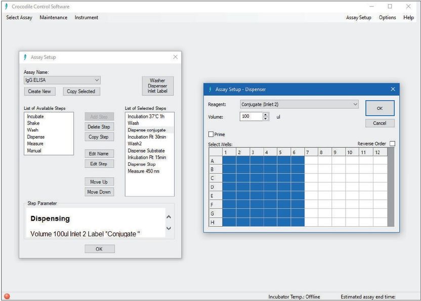Open the Assay Setup menu in menu bar
421x301 pixels.
coord(358,18)
